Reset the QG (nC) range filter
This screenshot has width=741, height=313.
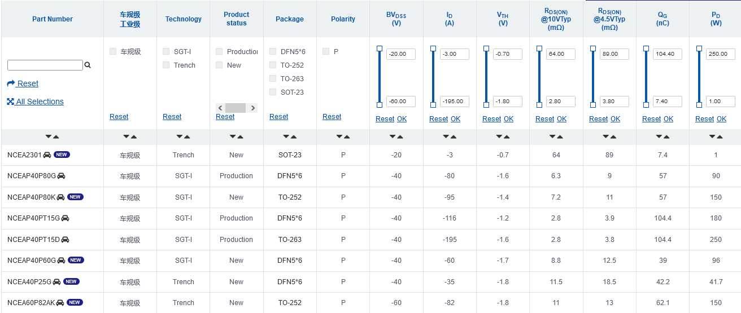point(652,119)
